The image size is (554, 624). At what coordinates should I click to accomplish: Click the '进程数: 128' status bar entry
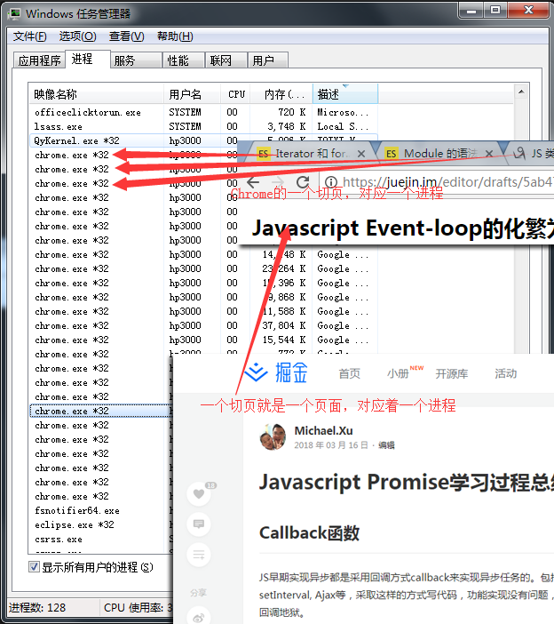(x=37, y=608)
